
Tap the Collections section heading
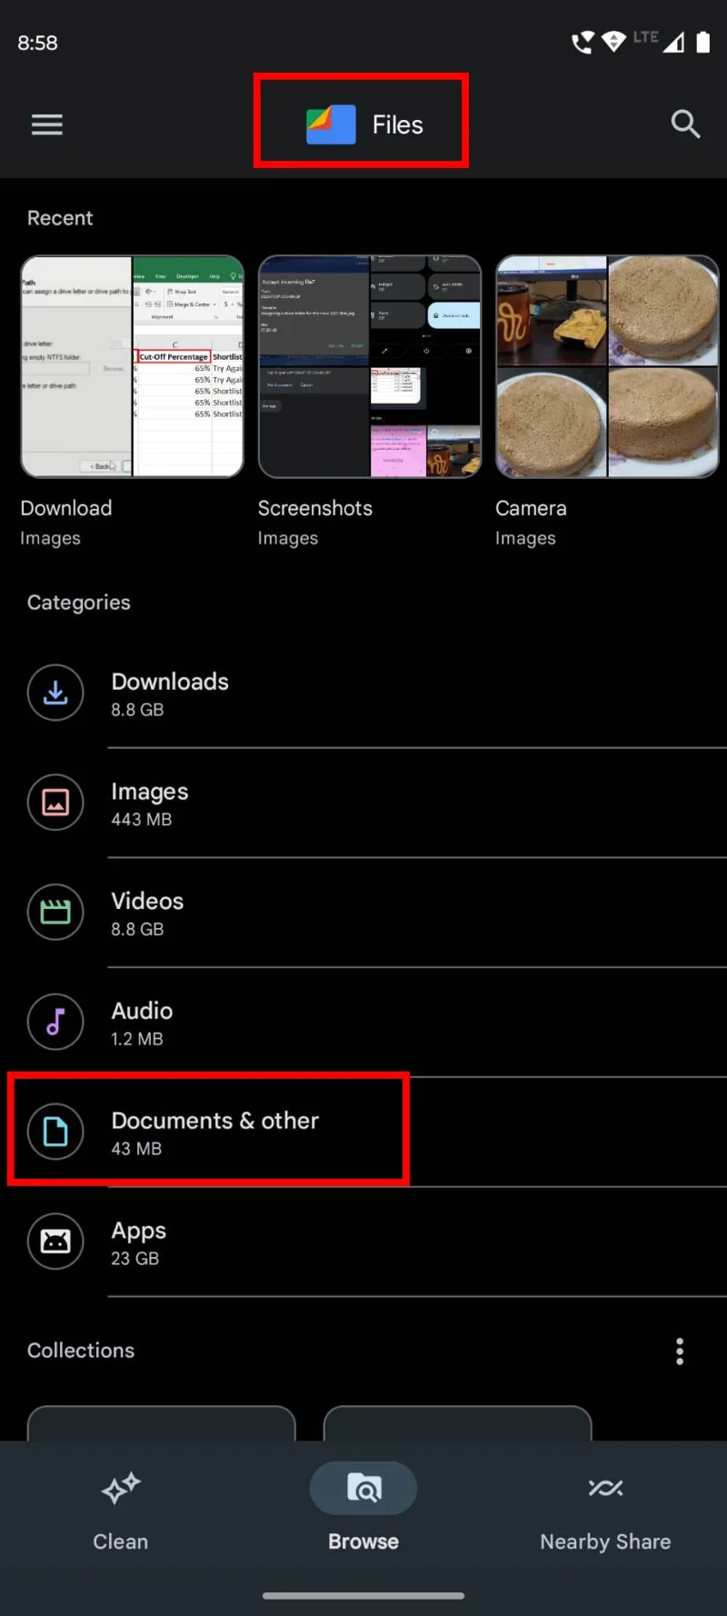pos(81,1351)
